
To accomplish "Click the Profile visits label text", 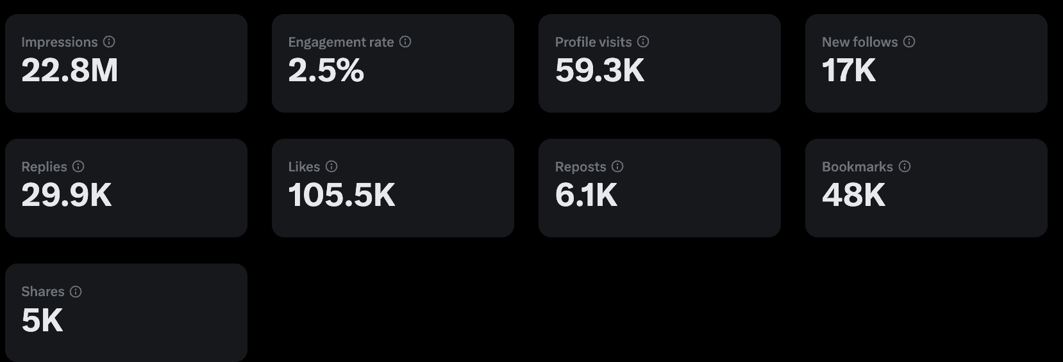I will coord(593,42).
